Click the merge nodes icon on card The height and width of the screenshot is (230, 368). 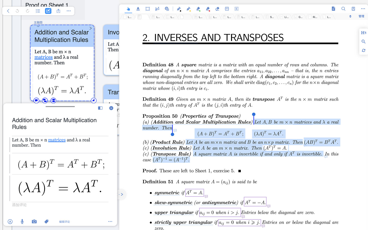[x=53, y=100]
